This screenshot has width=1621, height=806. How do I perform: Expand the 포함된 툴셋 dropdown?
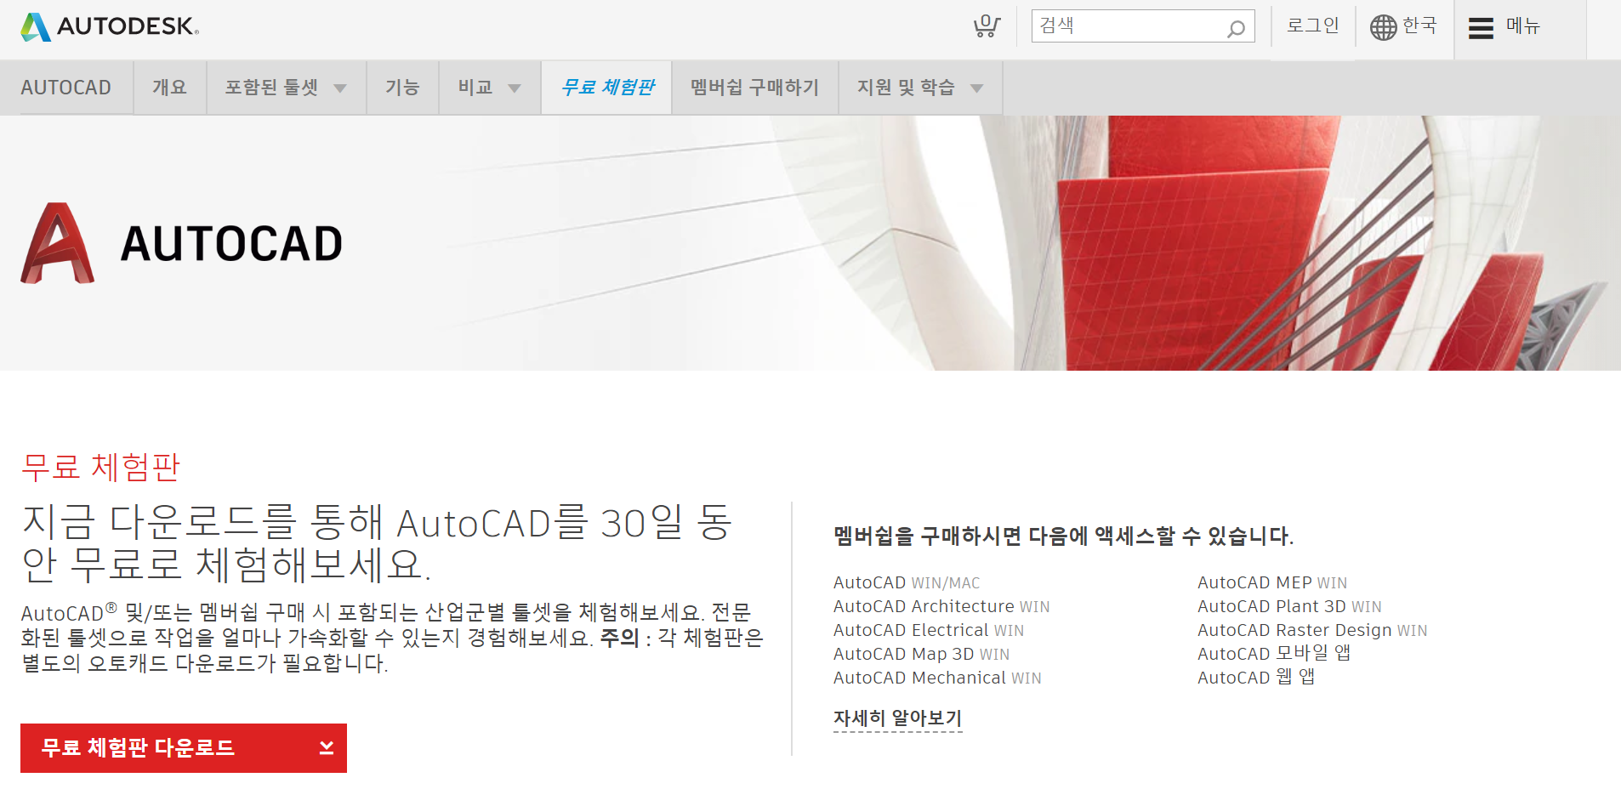(x=286, y=88)
